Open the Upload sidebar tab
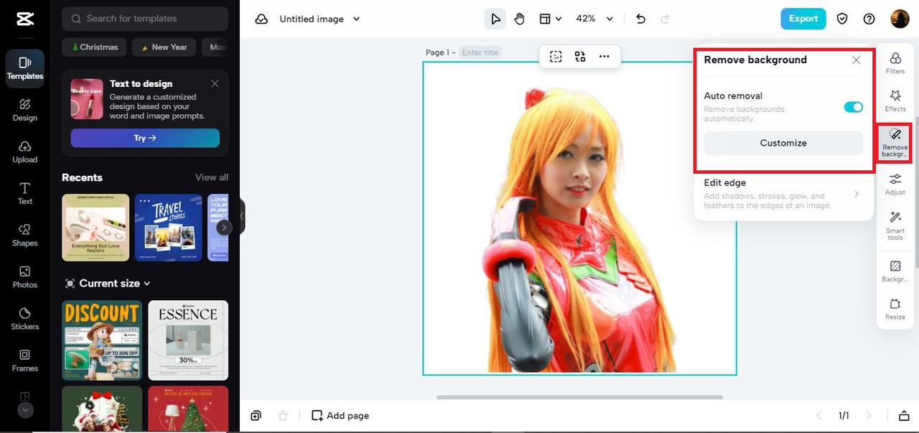919x433 pixels. click(25, 152)
